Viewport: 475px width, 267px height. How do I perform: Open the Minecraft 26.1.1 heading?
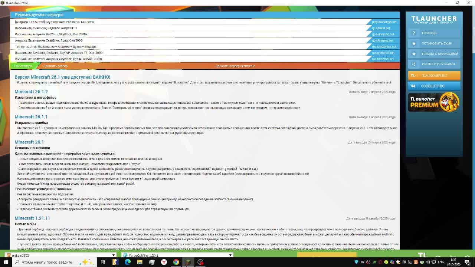pos(31,117)
